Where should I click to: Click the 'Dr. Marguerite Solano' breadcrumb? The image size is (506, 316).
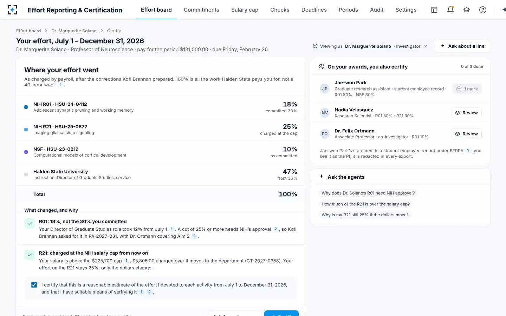point(74,31)
